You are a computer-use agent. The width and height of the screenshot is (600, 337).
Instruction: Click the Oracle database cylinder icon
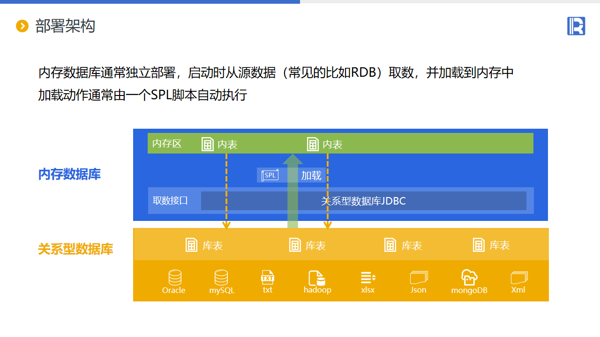[175, 278]
